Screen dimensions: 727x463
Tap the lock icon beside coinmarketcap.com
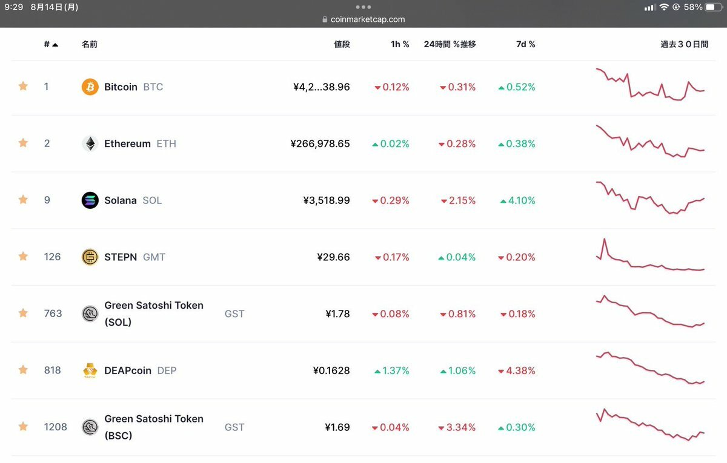click(325, 19)
